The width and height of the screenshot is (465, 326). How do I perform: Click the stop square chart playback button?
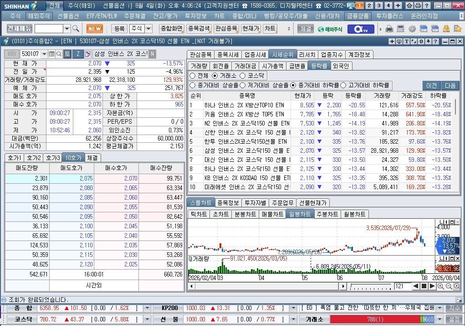pos(424,286)
